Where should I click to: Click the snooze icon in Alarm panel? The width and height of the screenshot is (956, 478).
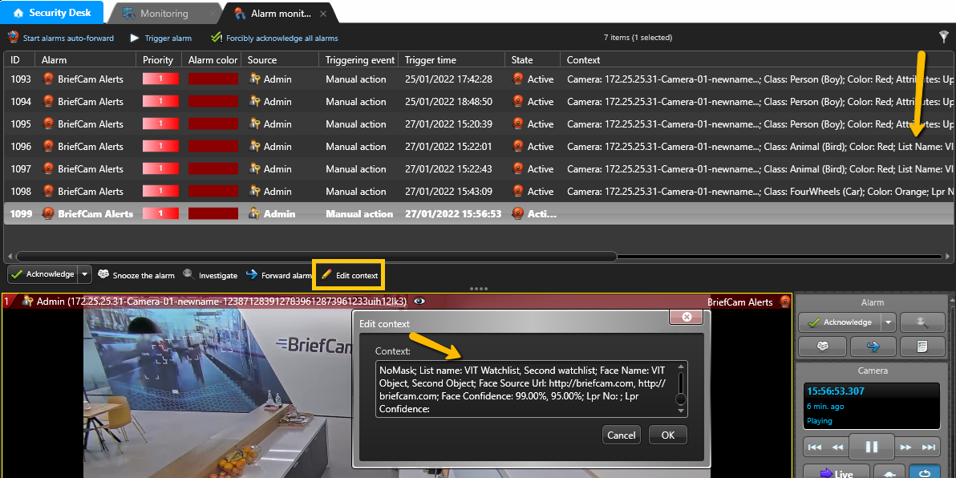pyautogui.click(x=822, y=346)
